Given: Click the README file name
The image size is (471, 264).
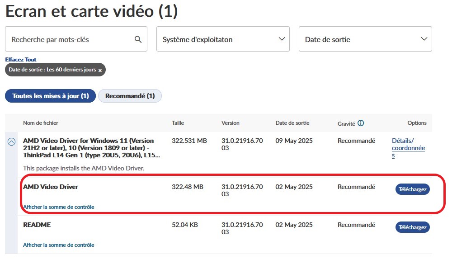Looking at the screenshot, I should pyautogui.click(x=37, y=225).
